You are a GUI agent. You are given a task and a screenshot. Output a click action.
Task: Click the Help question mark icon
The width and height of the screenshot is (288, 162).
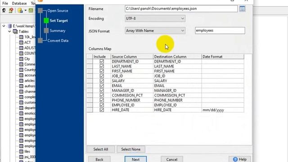point(235,159)
